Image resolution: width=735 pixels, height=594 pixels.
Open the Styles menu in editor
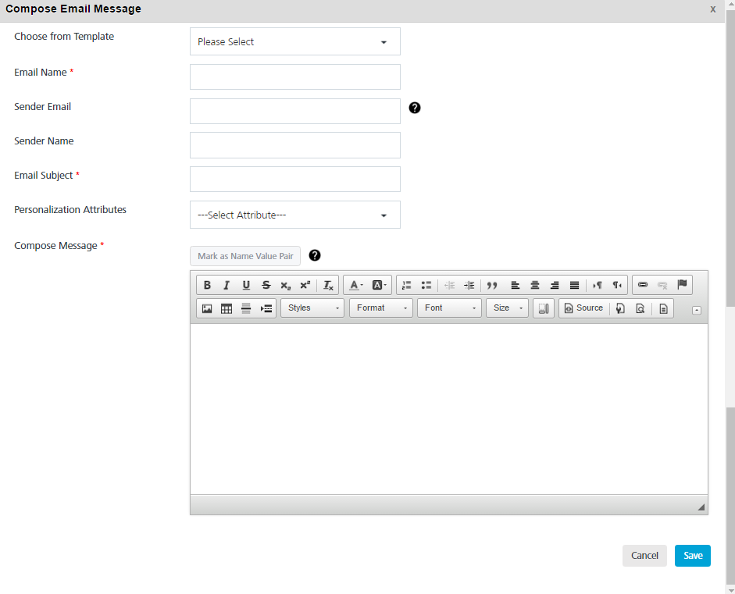pos(312,308)
